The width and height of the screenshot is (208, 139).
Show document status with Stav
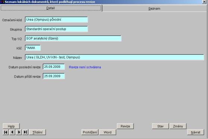(x=160, y=126)
